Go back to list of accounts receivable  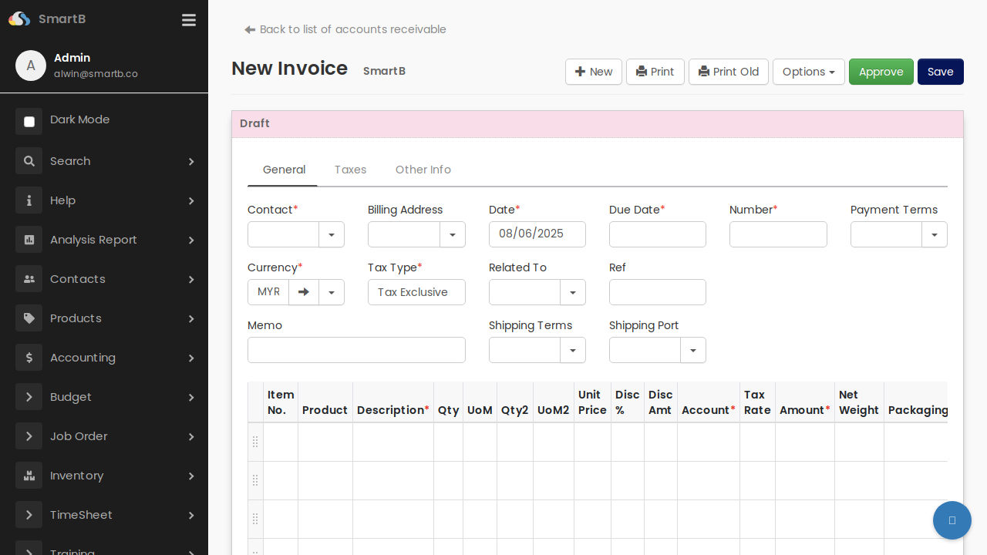coord(345,29)
